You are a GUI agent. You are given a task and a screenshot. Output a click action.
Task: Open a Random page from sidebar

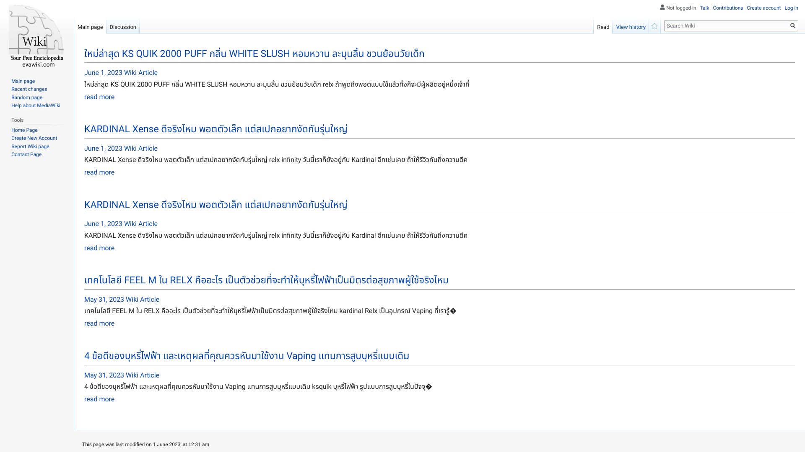[x=27, y=98]
